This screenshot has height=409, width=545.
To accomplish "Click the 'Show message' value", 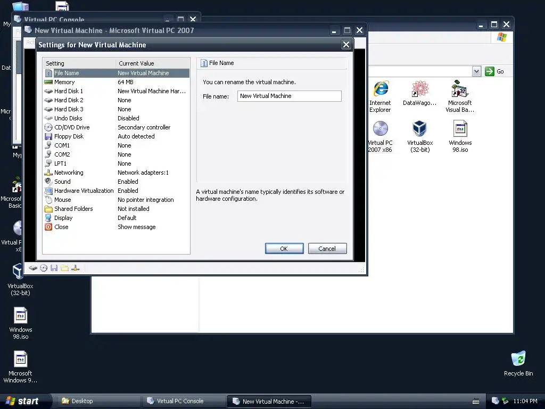I will pos(137,227).
